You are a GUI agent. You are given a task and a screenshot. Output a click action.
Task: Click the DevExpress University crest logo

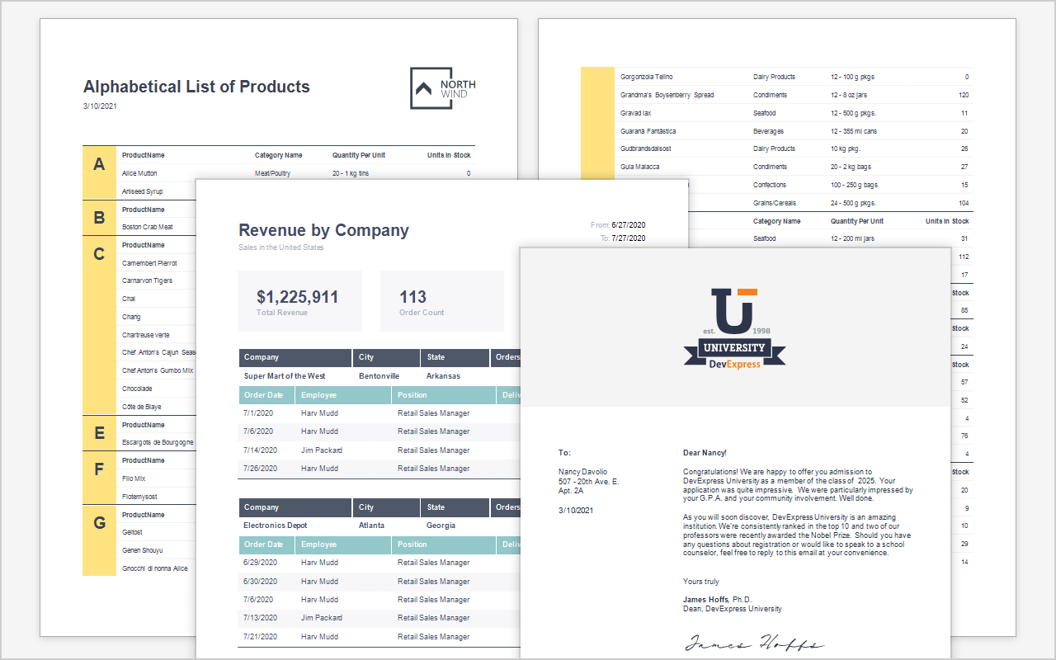[735, 328]
